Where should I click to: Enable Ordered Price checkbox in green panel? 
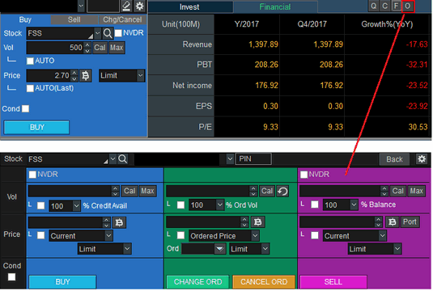[180, 235]
